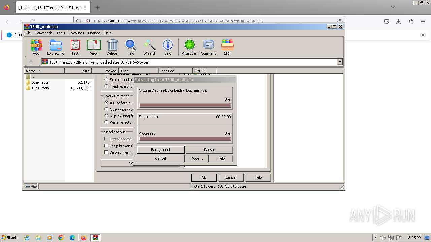Sort by Modified column header

175,71
